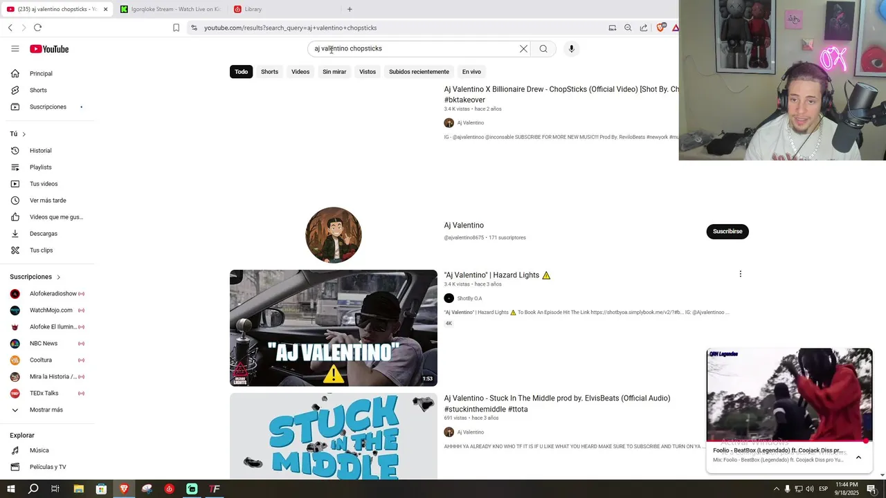
Task: Select the Vistos filter chip
Action: click(x=368, y=72)
